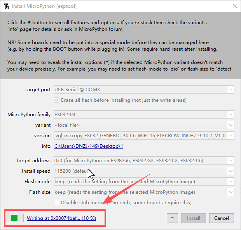
Task: Expand the MicroPython family dropdown
Action: [x=231, y=115]
